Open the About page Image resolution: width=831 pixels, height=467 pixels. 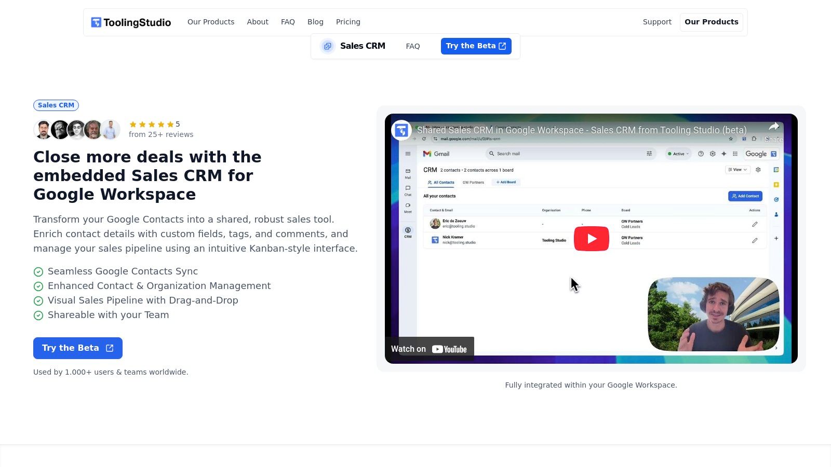[258, 22]
